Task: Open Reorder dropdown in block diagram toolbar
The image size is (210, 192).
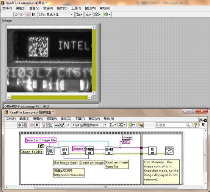Action: (132, 125)
